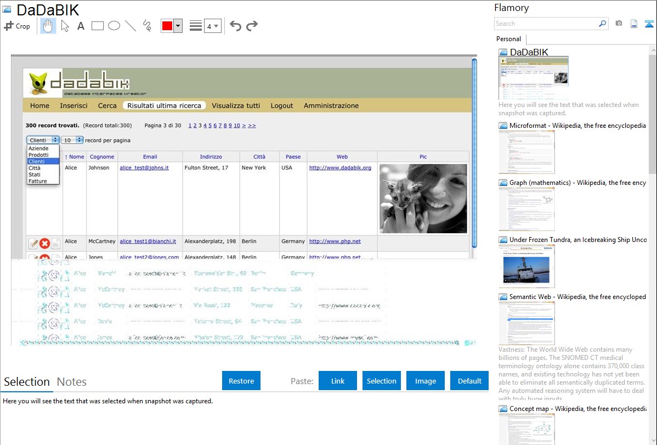The height and width of the screenshot is (445, 657).
Task: Select the straight line tool
Action: (x=131, y=26)
